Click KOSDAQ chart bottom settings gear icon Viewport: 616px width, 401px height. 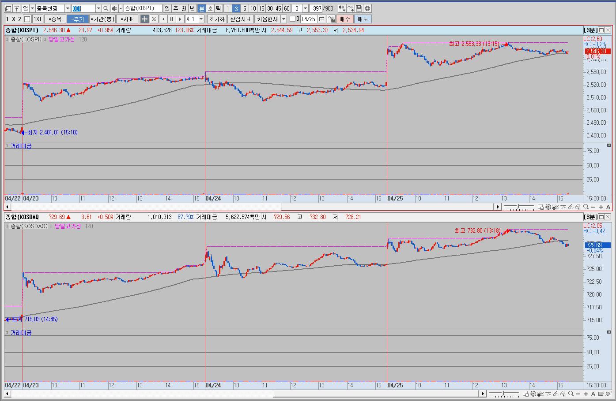point(533,394)
